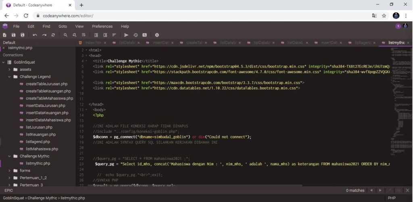Jump to the next search match arrow

point(380,190)
